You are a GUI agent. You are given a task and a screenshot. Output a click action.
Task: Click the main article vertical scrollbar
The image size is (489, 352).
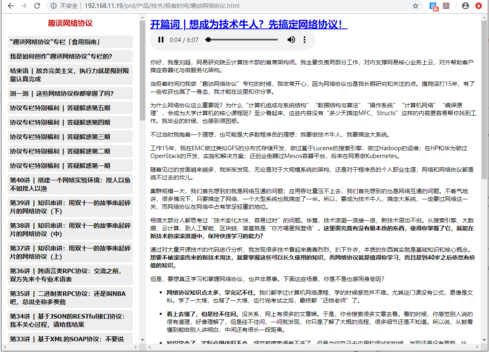point(484,99)
